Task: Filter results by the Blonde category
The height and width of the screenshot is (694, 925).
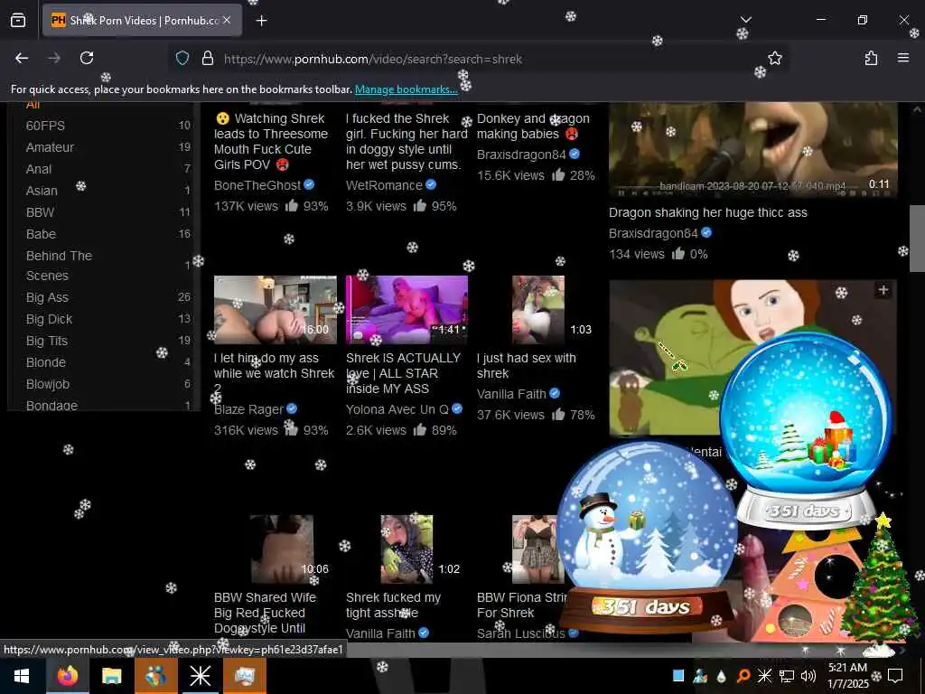Action: 46,362
